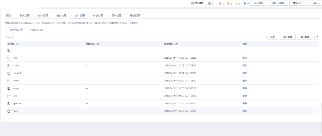322x136 pixels.
Task: Click the 导入数据 button
Action: tap(288, 37)
